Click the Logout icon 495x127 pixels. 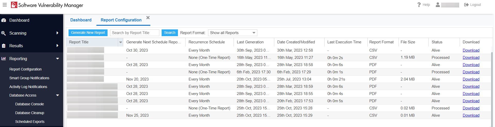click(466, 5)
